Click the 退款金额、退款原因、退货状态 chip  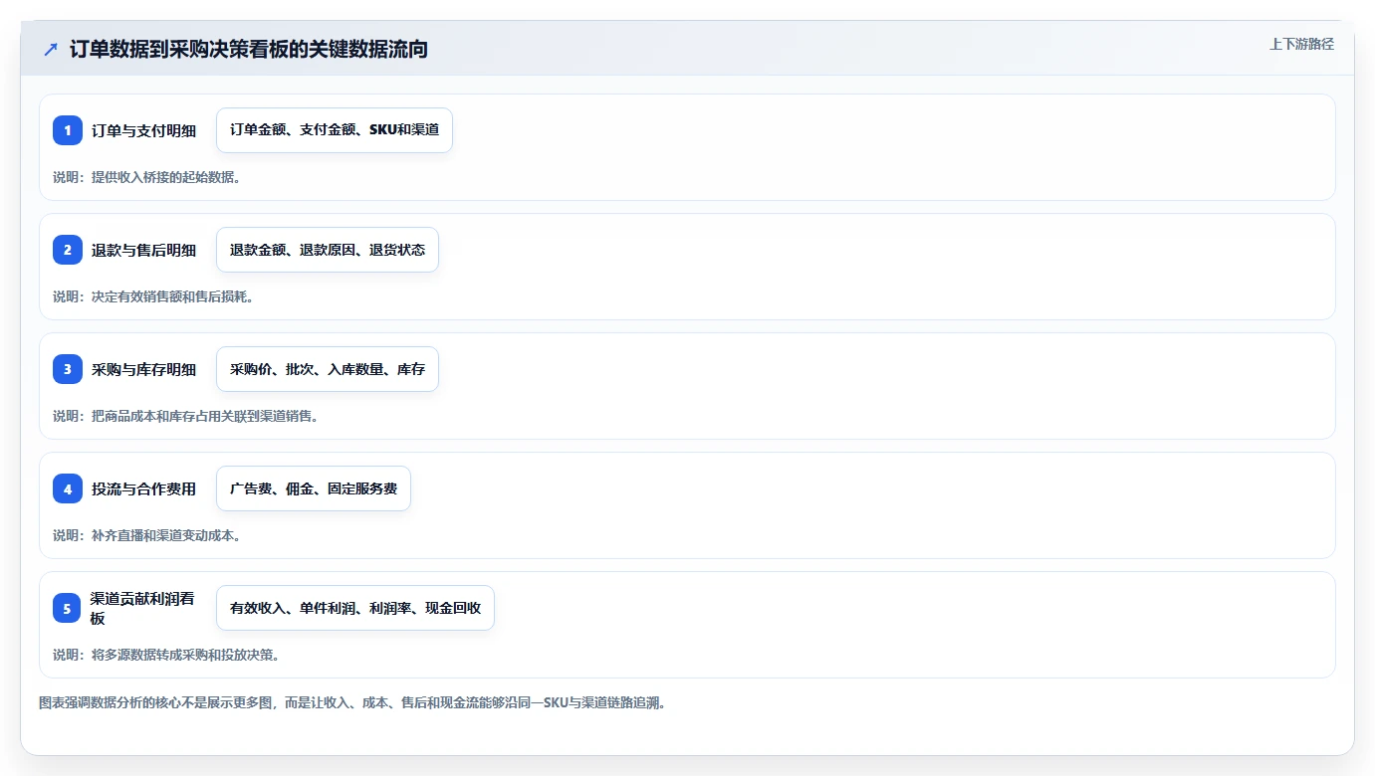[328, 250]
